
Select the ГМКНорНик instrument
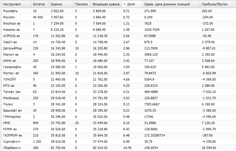point(12,117)
